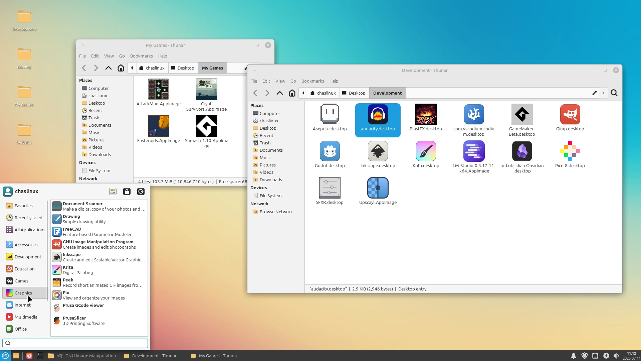Image resolution: width=641 pixels, height=361 pixels.
Task: Select GameMaker-Beta.desktop icon
Action: [522, 114]
